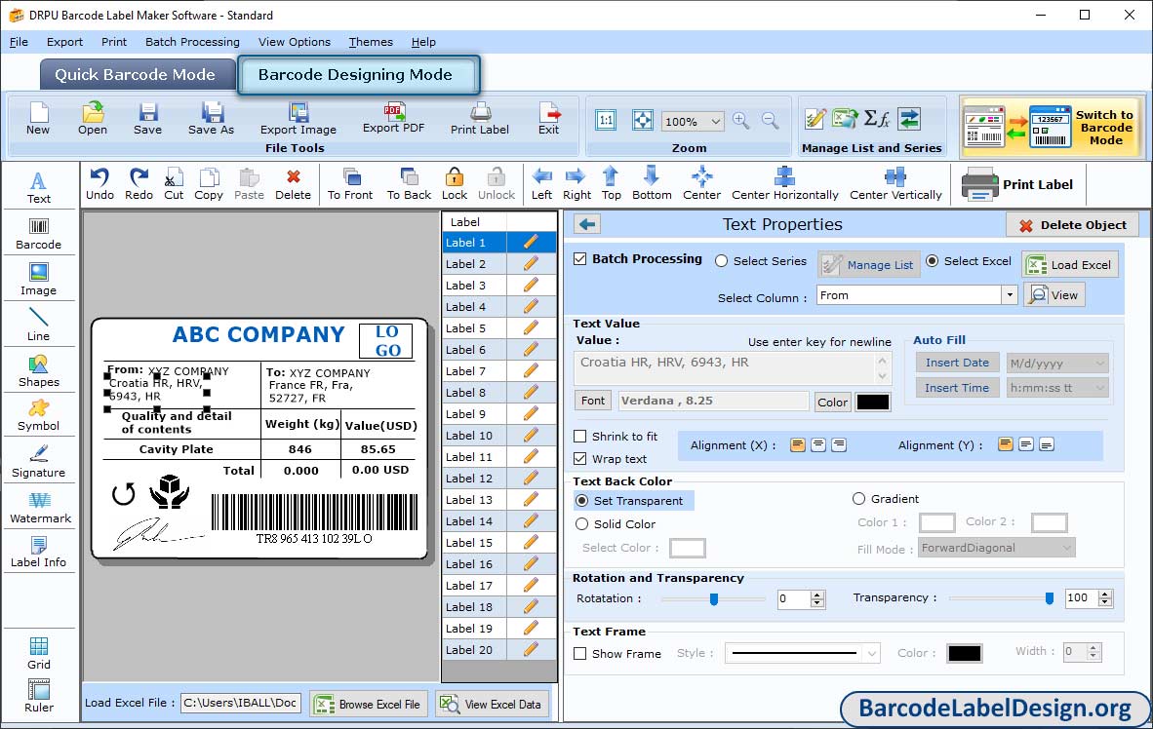Open the File menu
The image size is (1153, 729).
click(x=19, y=42)
